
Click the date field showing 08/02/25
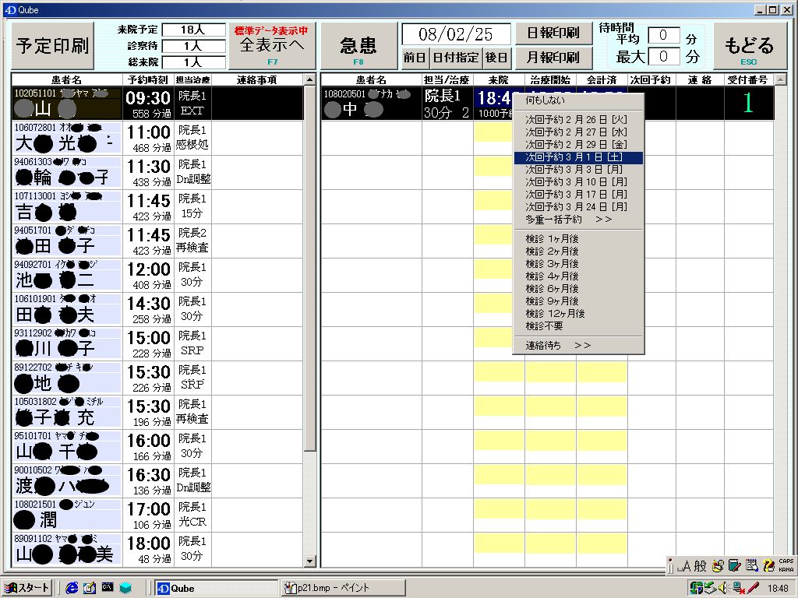[456, 34]
